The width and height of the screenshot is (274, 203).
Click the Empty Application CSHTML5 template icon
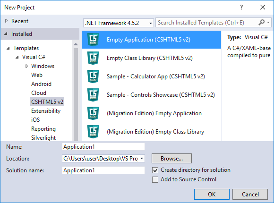pyautogui.click(x=93, y=40)
